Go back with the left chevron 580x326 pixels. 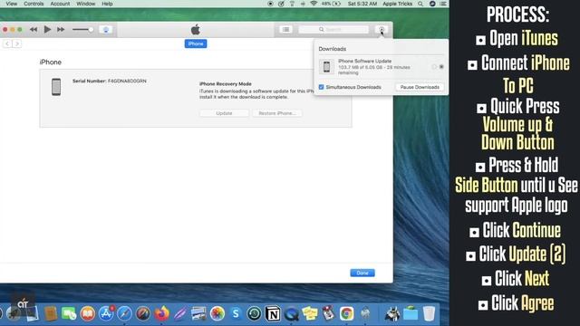coord(7,43)
